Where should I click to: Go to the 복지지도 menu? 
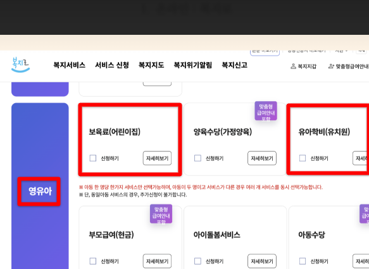[x=151, y=65]
